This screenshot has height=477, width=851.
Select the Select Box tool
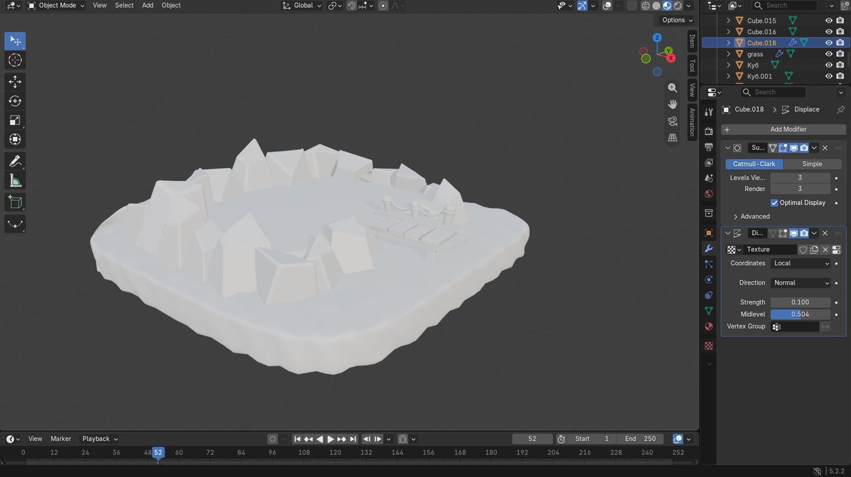15,41
